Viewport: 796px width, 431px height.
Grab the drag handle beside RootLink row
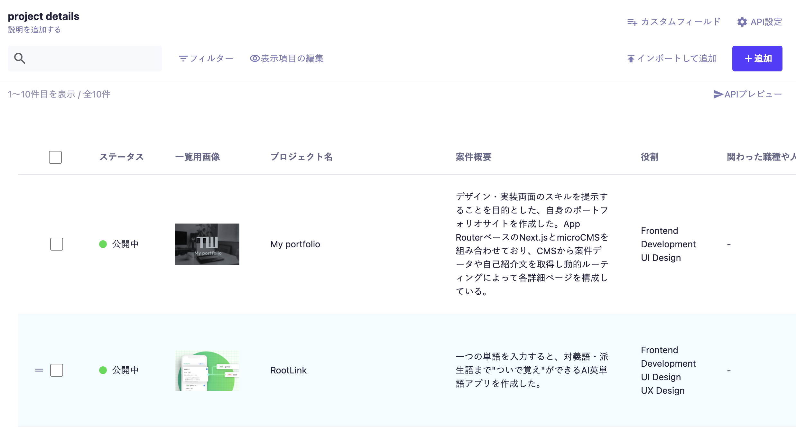pos(39,370)
